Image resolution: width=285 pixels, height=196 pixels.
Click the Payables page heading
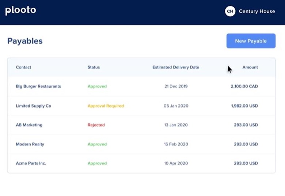click(x=25, y=41)
